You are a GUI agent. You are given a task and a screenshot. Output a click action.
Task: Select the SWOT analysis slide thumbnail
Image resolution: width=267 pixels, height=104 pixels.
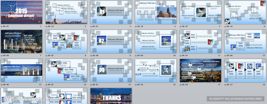click(66, 96)
